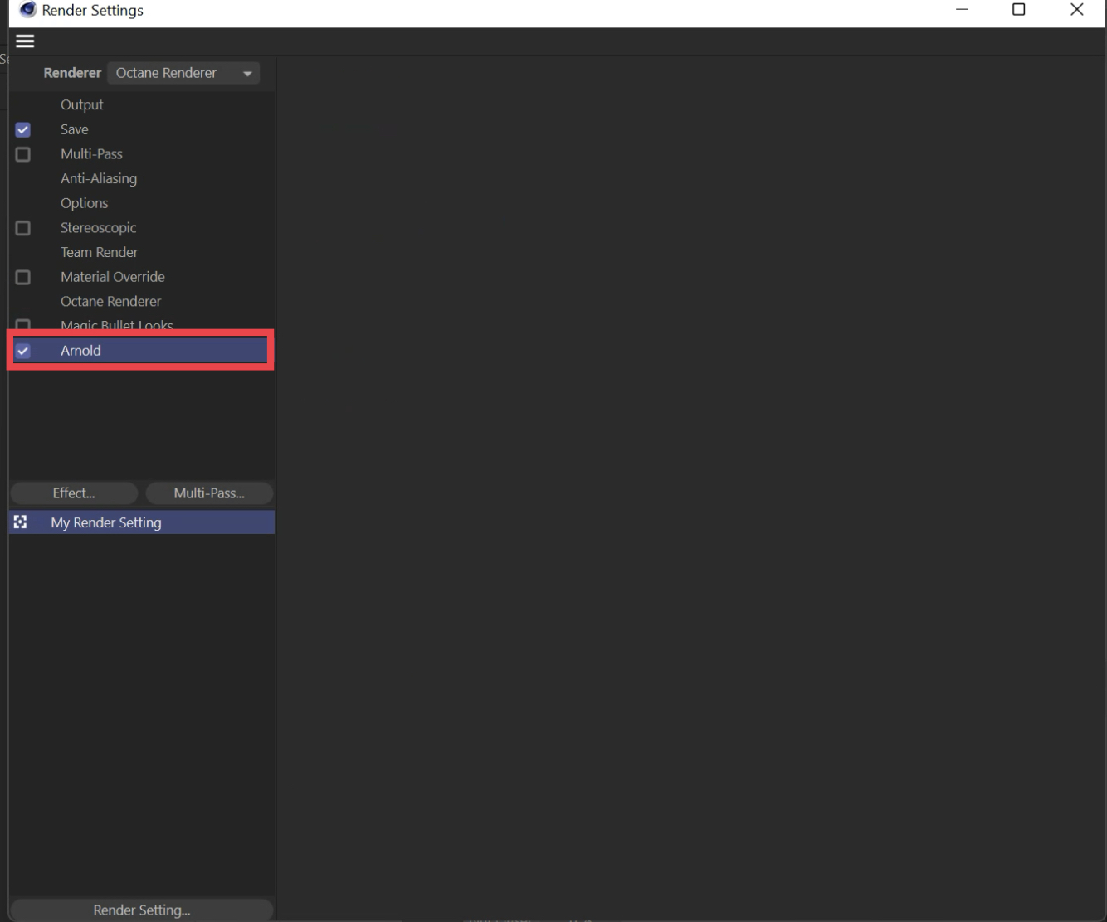Viewport: 1107px width, 922px height.
Task: Open the Renderer dropdown showing Octane Renderer
Action: 183,73
